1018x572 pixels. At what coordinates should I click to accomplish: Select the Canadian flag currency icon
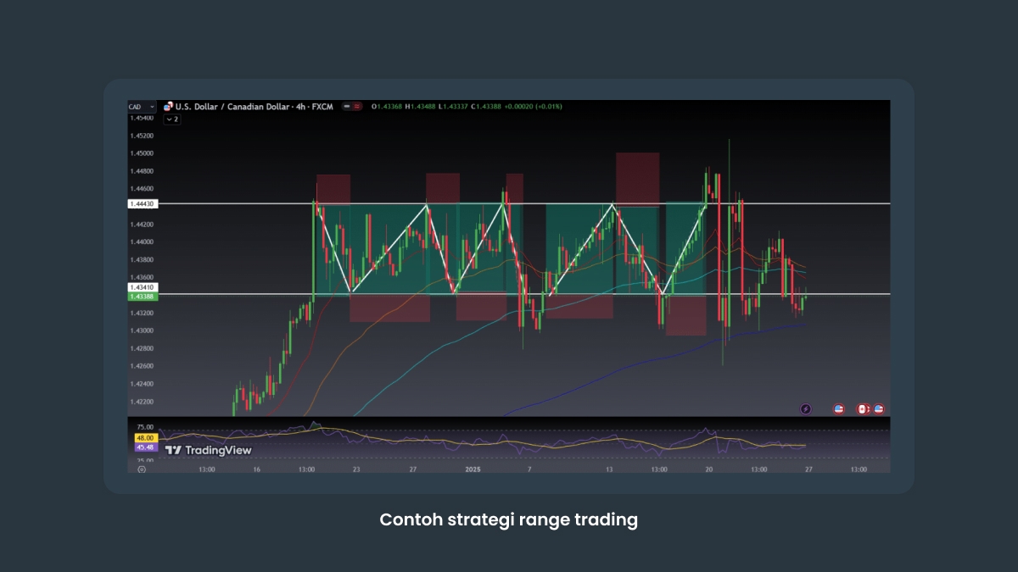(862, 408)
